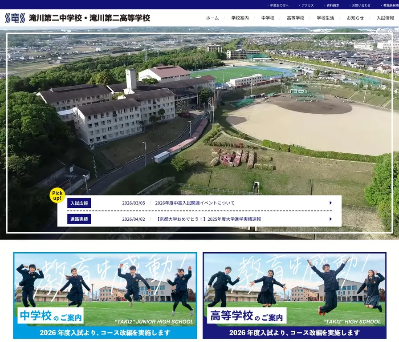
Task: Click the yellow Pick up! badge
Action: 57,195
